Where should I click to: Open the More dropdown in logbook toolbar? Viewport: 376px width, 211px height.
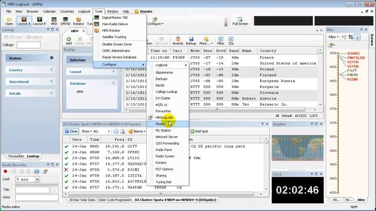[x=206, y=40]
